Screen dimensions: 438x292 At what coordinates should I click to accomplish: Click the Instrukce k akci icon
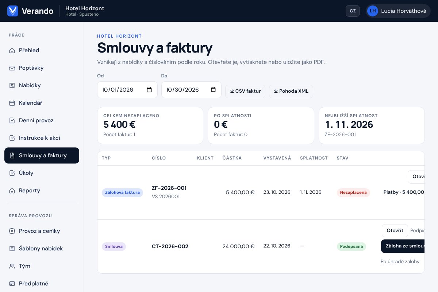pos(12,138)
